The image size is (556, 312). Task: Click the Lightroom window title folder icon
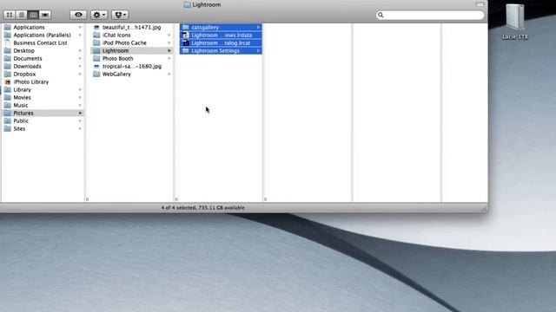tap(188, 4)
